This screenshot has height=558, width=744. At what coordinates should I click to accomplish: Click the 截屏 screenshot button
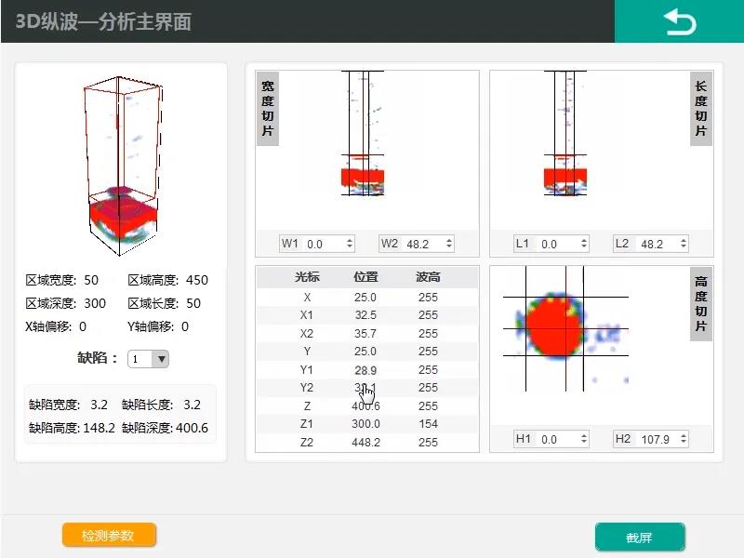pos(640,538)
